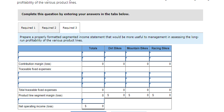The width and height of the screenshot is (224, 112).
Task: Switch to the Required 1 tab
Action: click(28, 28)
